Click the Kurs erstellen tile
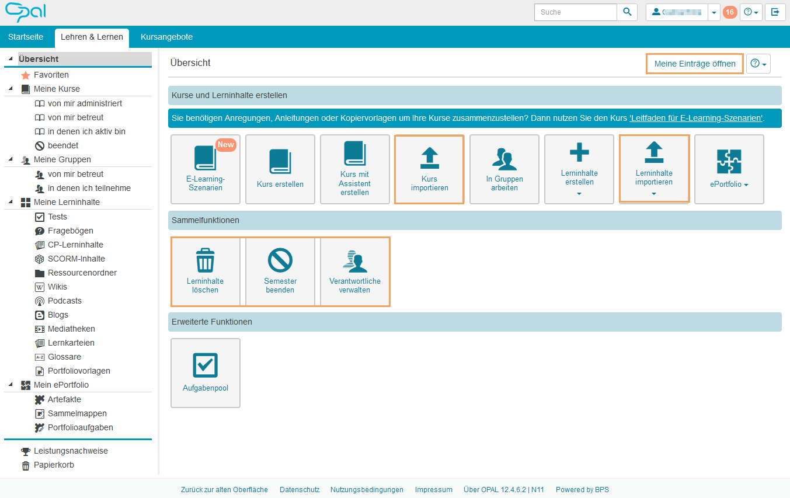790x498 pixels. coord(280,169)
